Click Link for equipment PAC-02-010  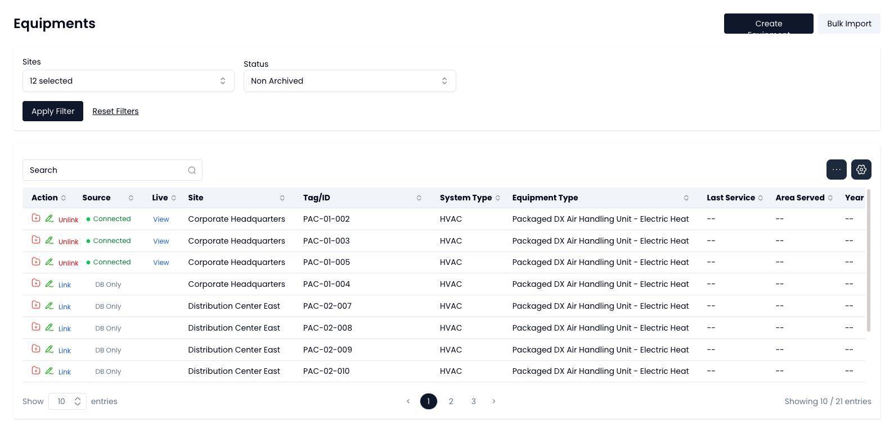(x=65, y=372)
